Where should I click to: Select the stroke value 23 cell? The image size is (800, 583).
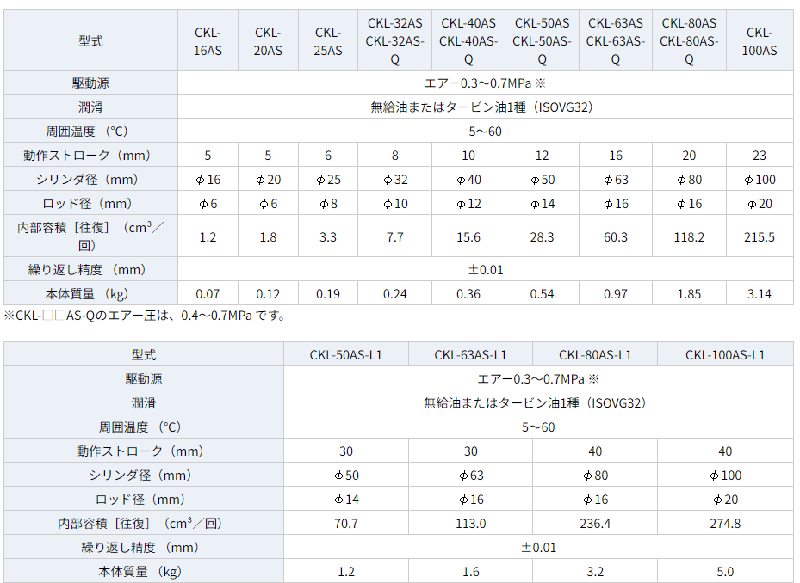(x=760, y=156)
